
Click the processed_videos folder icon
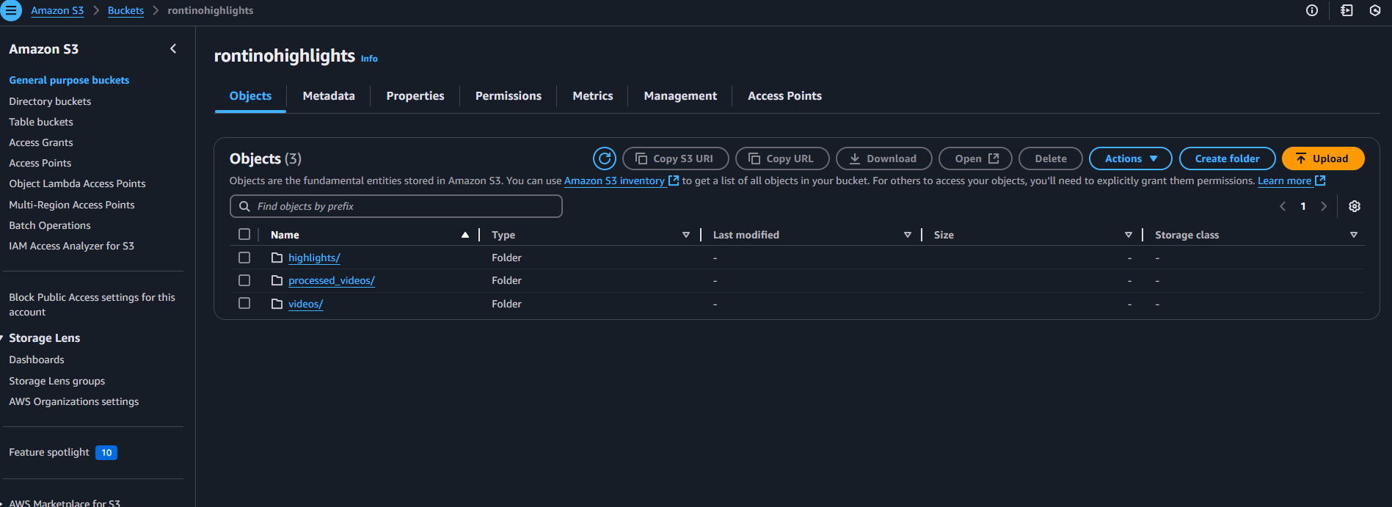pos(277,280)
